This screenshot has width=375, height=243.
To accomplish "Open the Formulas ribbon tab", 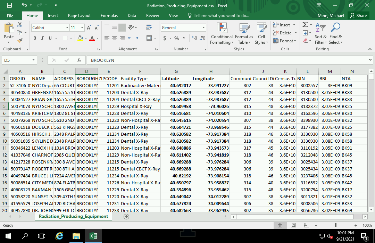I will click(109, 16).
